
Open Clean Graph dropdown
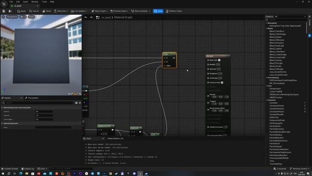coord(99,11)
